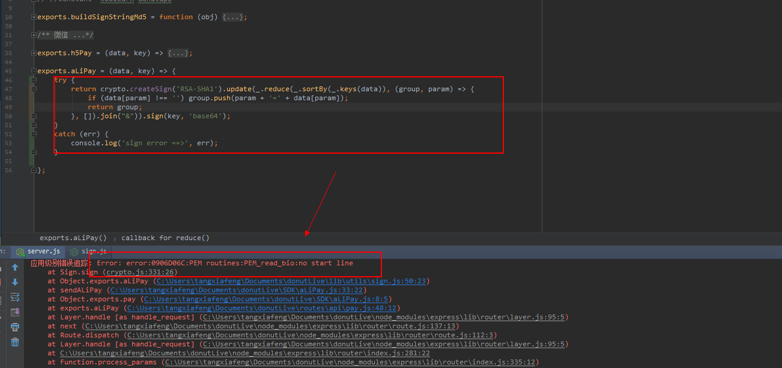Click the PEM_read_bio:no start line error text

[x=299, y=263]
